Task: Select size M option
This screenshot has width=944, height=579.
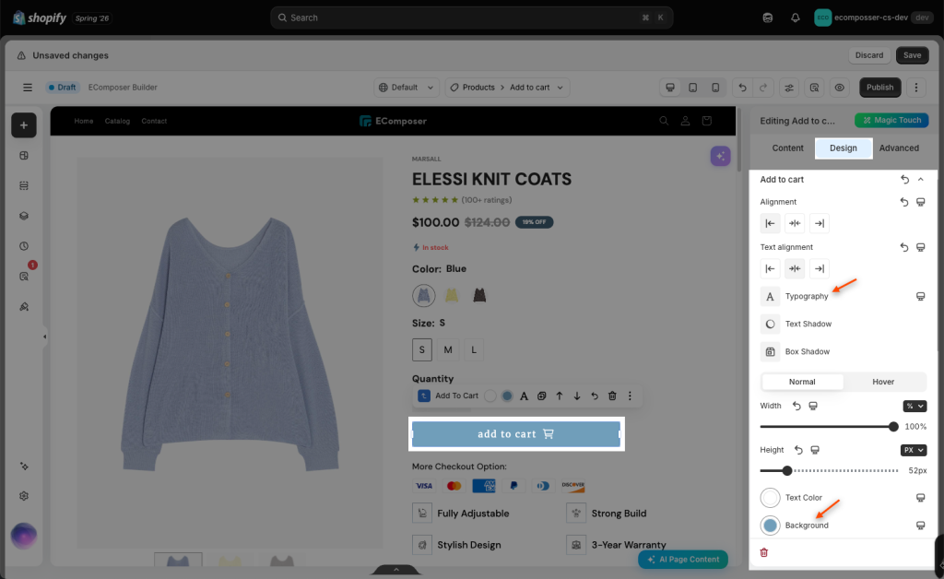Action: coord(448,349)
